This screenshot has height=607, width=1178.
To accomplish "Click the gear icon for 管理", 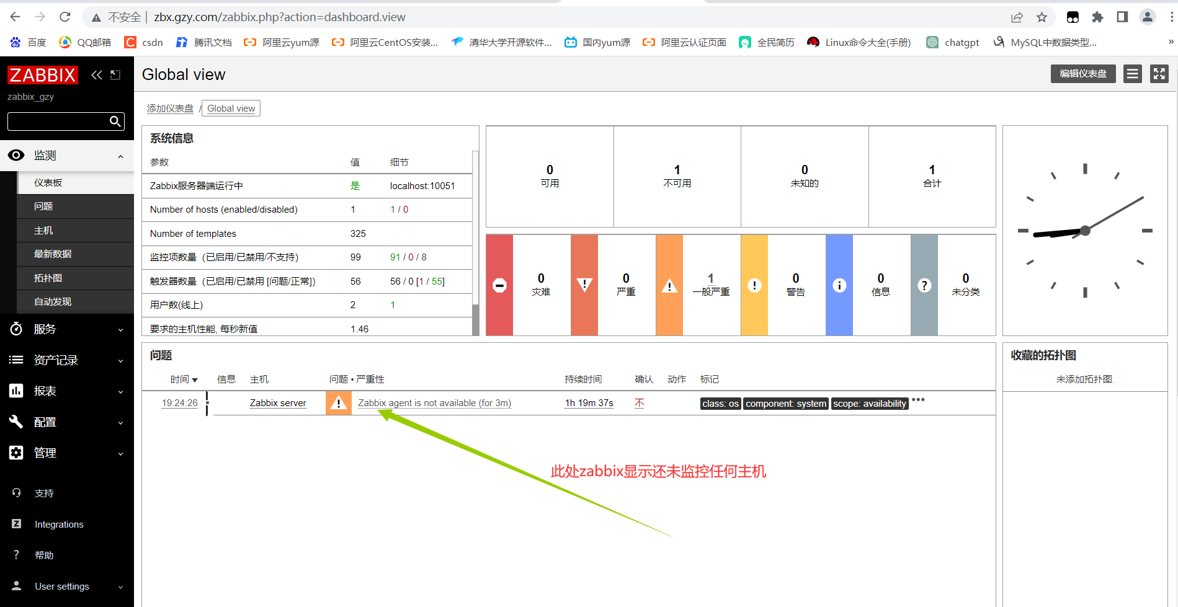I will (x=16, y=453).
